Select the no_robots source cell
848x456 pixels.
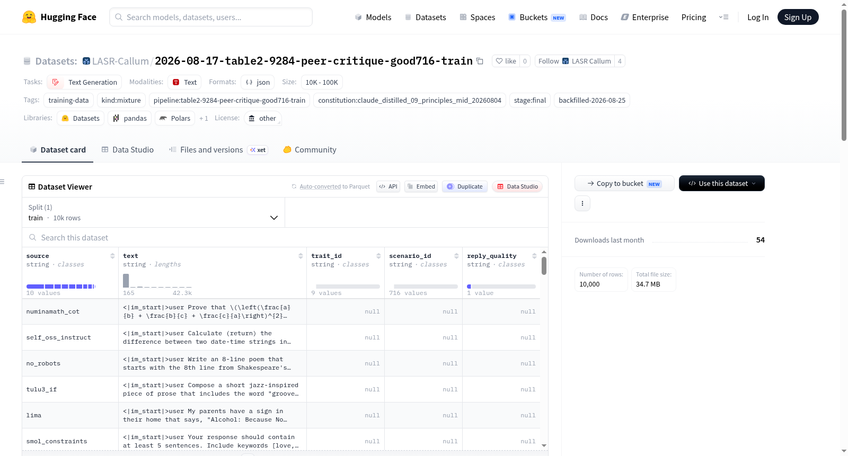(x=70, y=363)
